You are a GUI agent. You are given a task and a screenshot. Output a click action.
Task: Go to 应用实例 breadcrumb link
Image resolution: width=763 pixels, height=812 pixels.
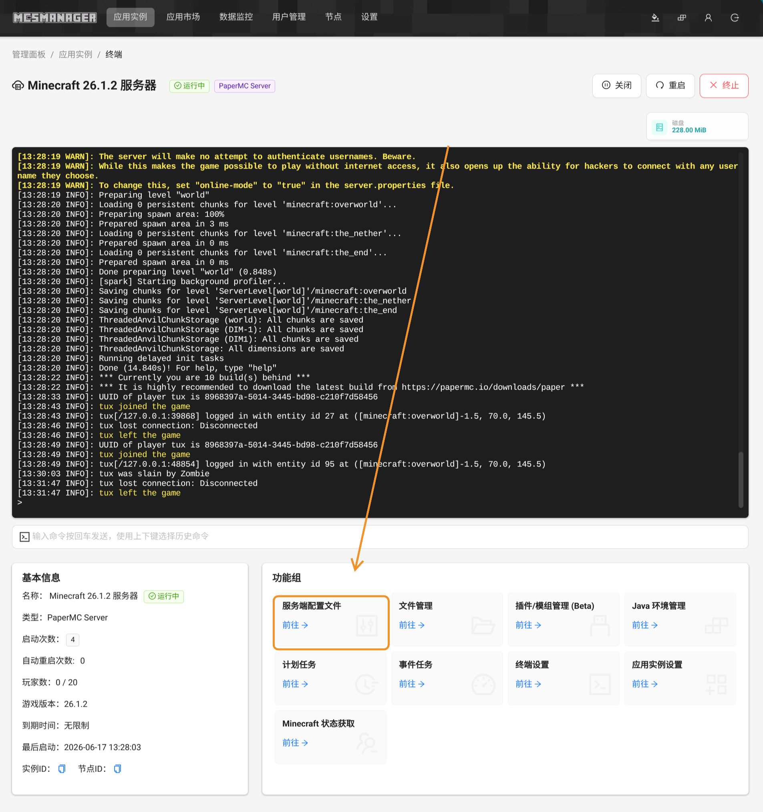pos(76,54)
